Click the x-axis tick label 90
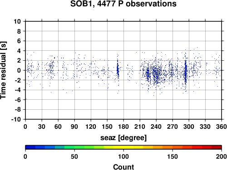The width and height of the screenshot is (227, 170). click(x=74, y=126)
